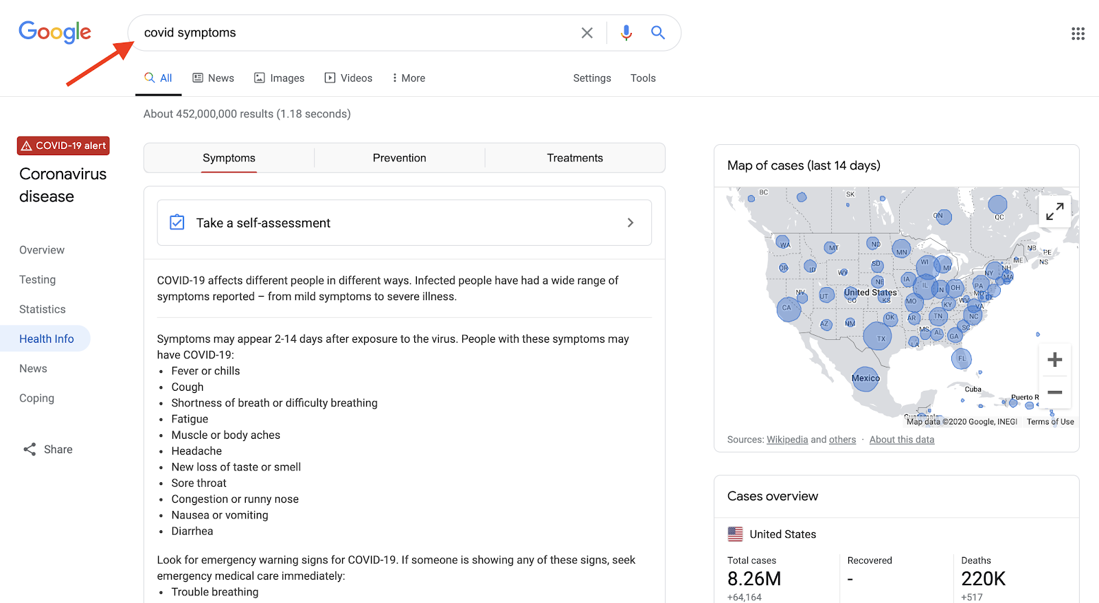Open search Settings
This screenshot has height=603, width=1099.
[x=592, y=78]
